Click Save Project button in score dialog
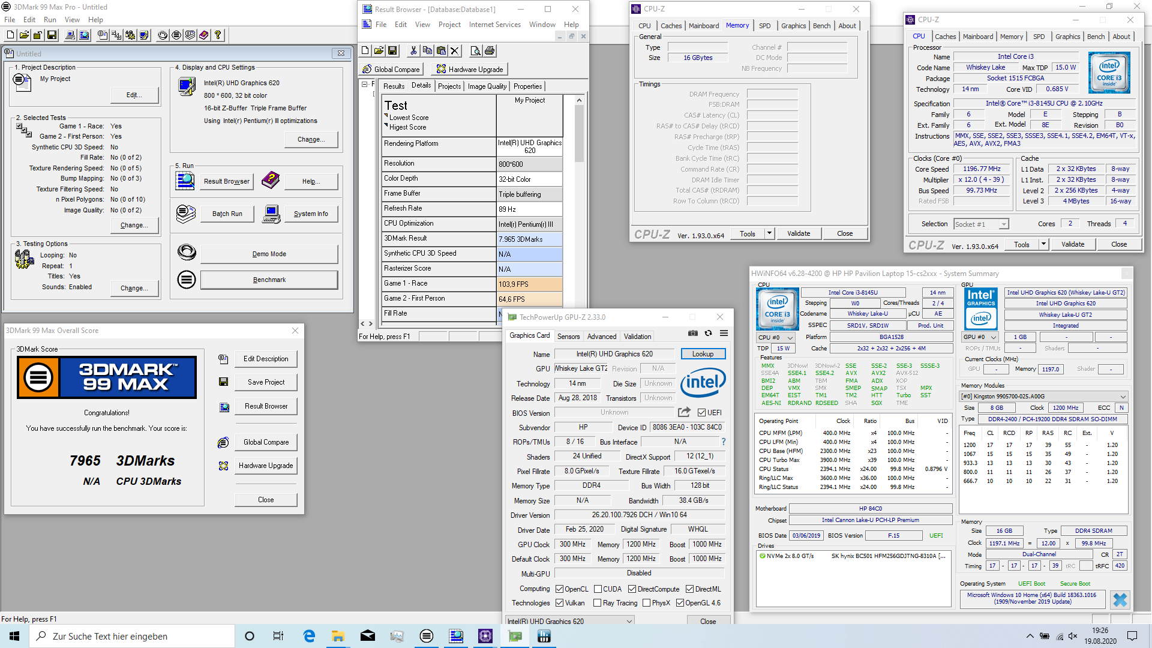Screen dimensions: 1152x648 click(266, 382)
